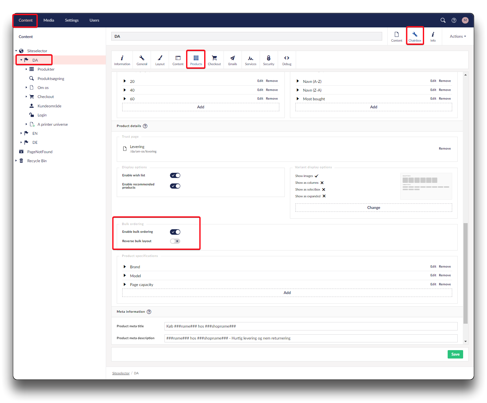Viewport: 487px width, 403px height.
Task: Turn on Reverse bulk layout toggle
Action: [175, 241]
